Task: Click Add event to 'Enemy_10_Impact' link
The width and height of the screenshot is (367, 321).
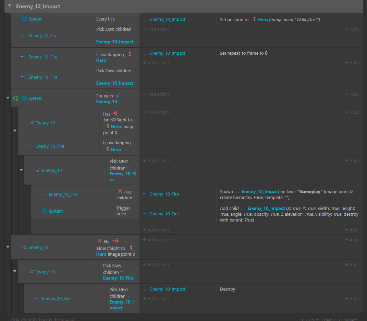Action: (43, 319)
